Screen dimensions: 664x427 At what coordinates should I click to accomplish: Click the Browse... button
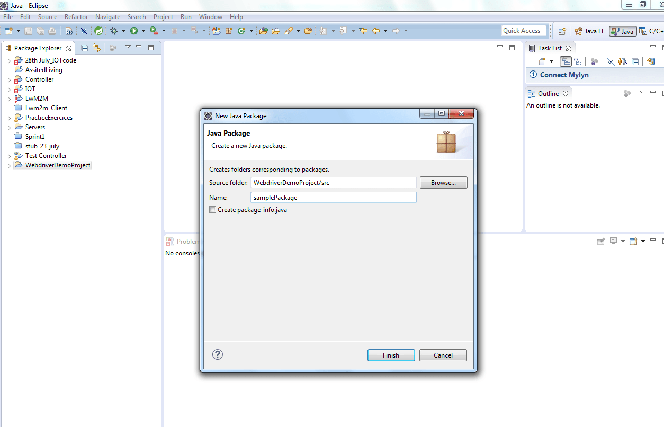tap(443, 183)
